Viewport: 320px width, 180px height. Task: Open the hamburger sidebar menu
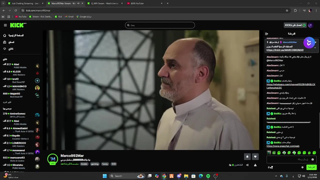click(x=5, y=25)
